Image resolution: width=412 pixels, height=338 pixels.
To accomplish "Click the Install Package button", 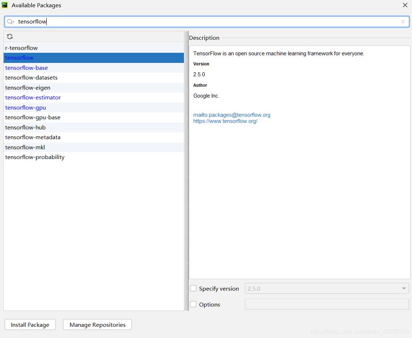I will pos(30,325).
